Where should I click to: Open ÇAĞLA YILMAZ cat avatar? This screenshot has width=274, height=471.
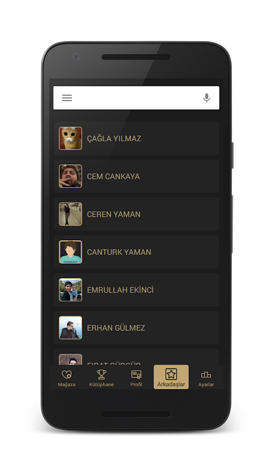(71, 138)
